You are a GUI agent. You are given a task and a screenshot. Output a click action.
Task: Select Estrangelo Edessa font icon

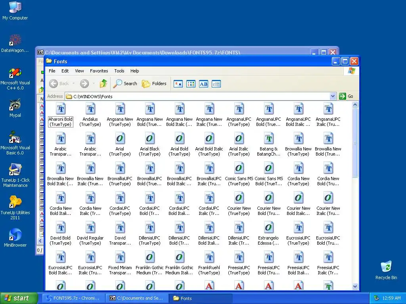coord(268,228)
